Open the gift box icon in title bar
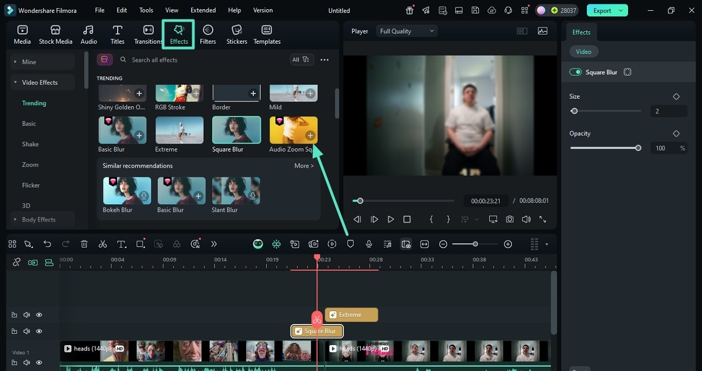This screenshot has width=702, height=371. click(410, 10)
